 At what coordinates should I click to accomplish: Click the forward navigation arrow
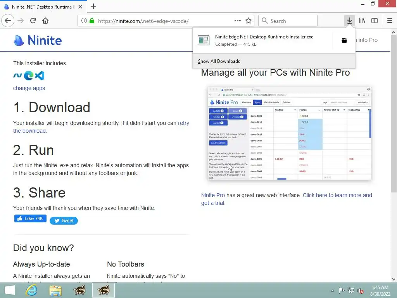21,21
